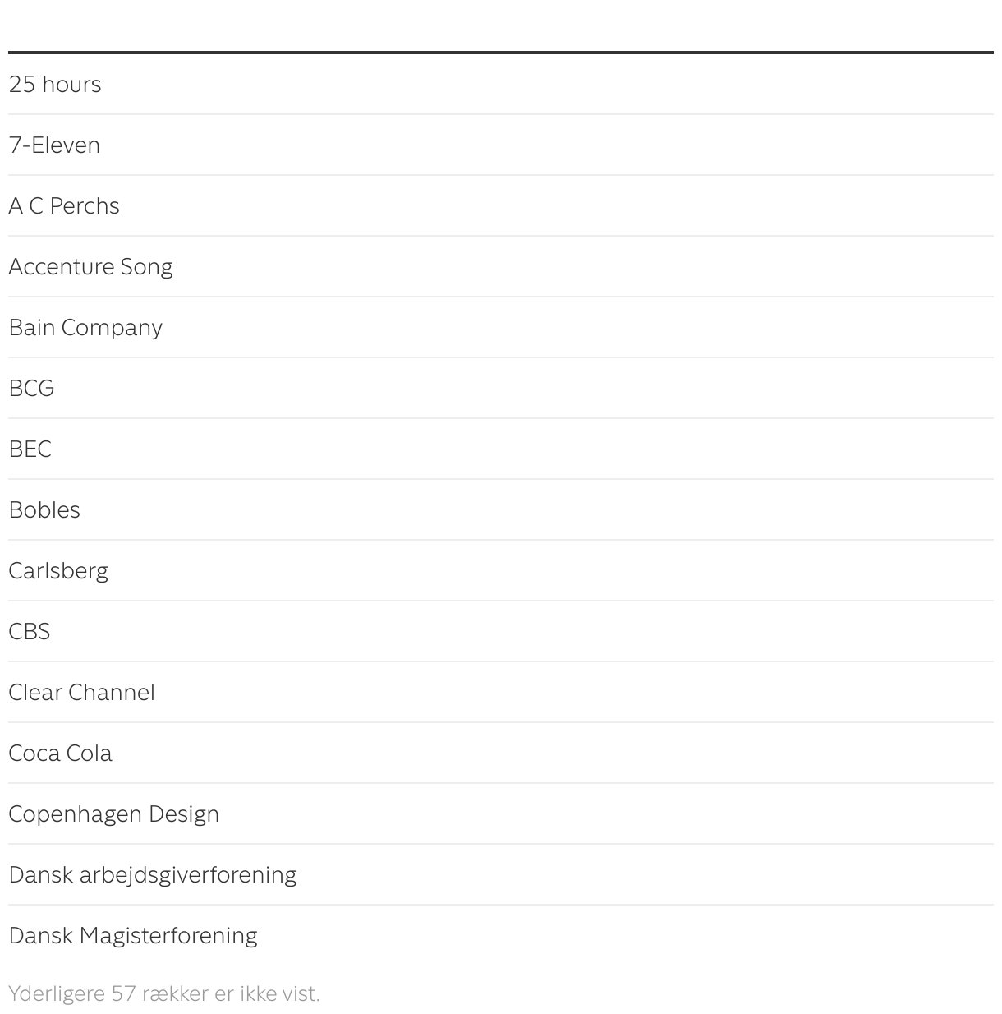Viewport: 1002px width, 1014px height.
Task: Select the Coca Cola row
Action: pyautogui.click(x=60, y=753)
